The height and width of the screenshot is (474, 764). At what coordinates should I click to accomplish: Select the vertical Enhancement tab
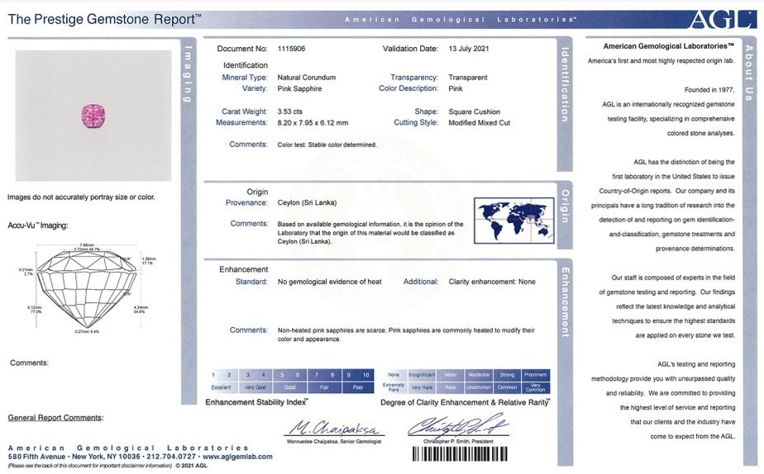pyautogui.click(x=565, y=301)
